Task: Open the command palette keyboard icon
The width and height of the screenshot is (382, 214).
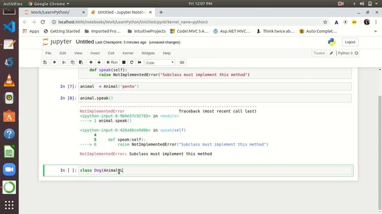Action: (182, 62)
